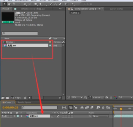Select the Unified Camera tool

pyautogui.click(x=25, y=4)
